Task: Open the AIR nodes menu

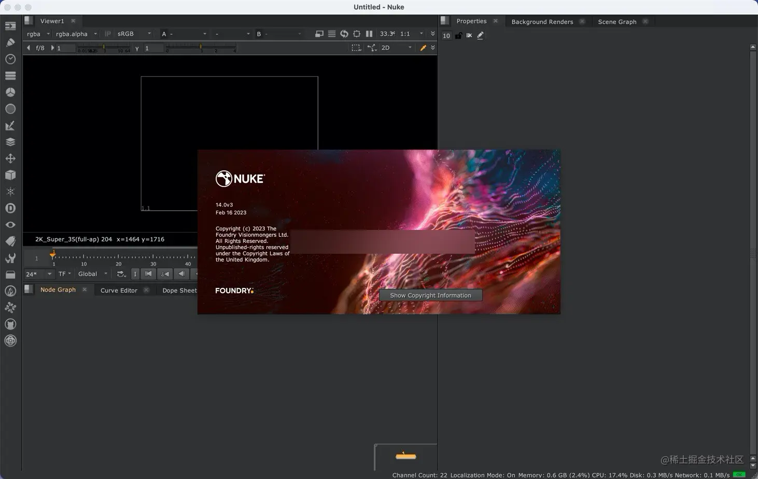Action: coord(10,308)
